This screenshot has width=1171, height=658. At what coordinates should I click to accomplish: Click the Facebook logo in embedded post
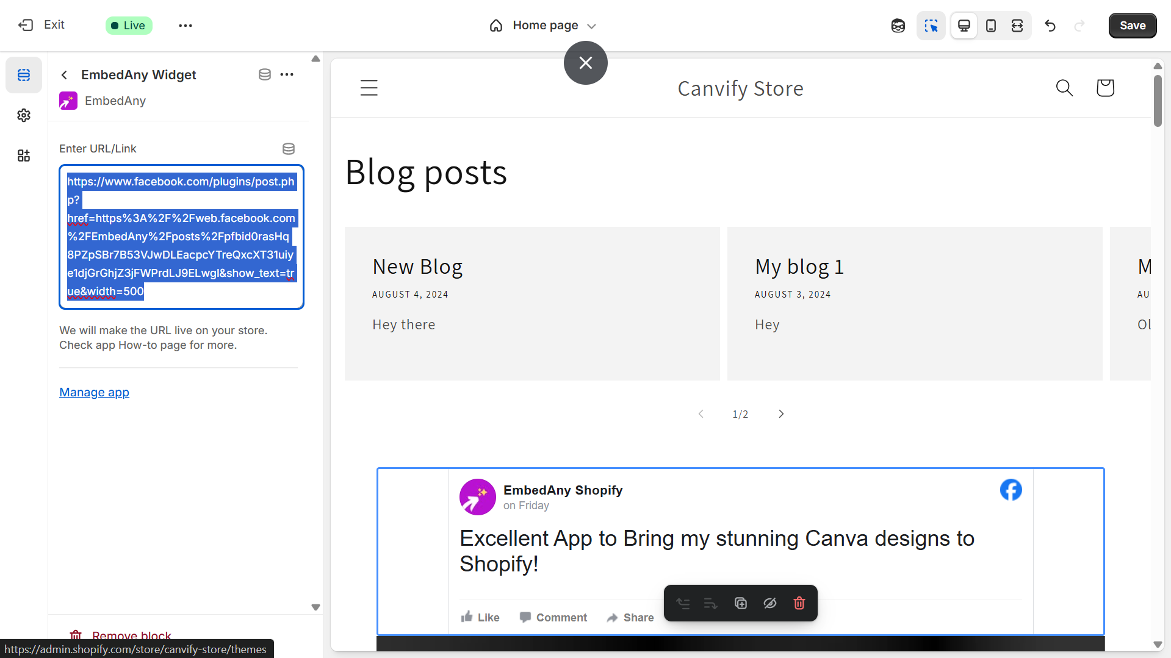pyautogui.click(x=1011, y=490)
